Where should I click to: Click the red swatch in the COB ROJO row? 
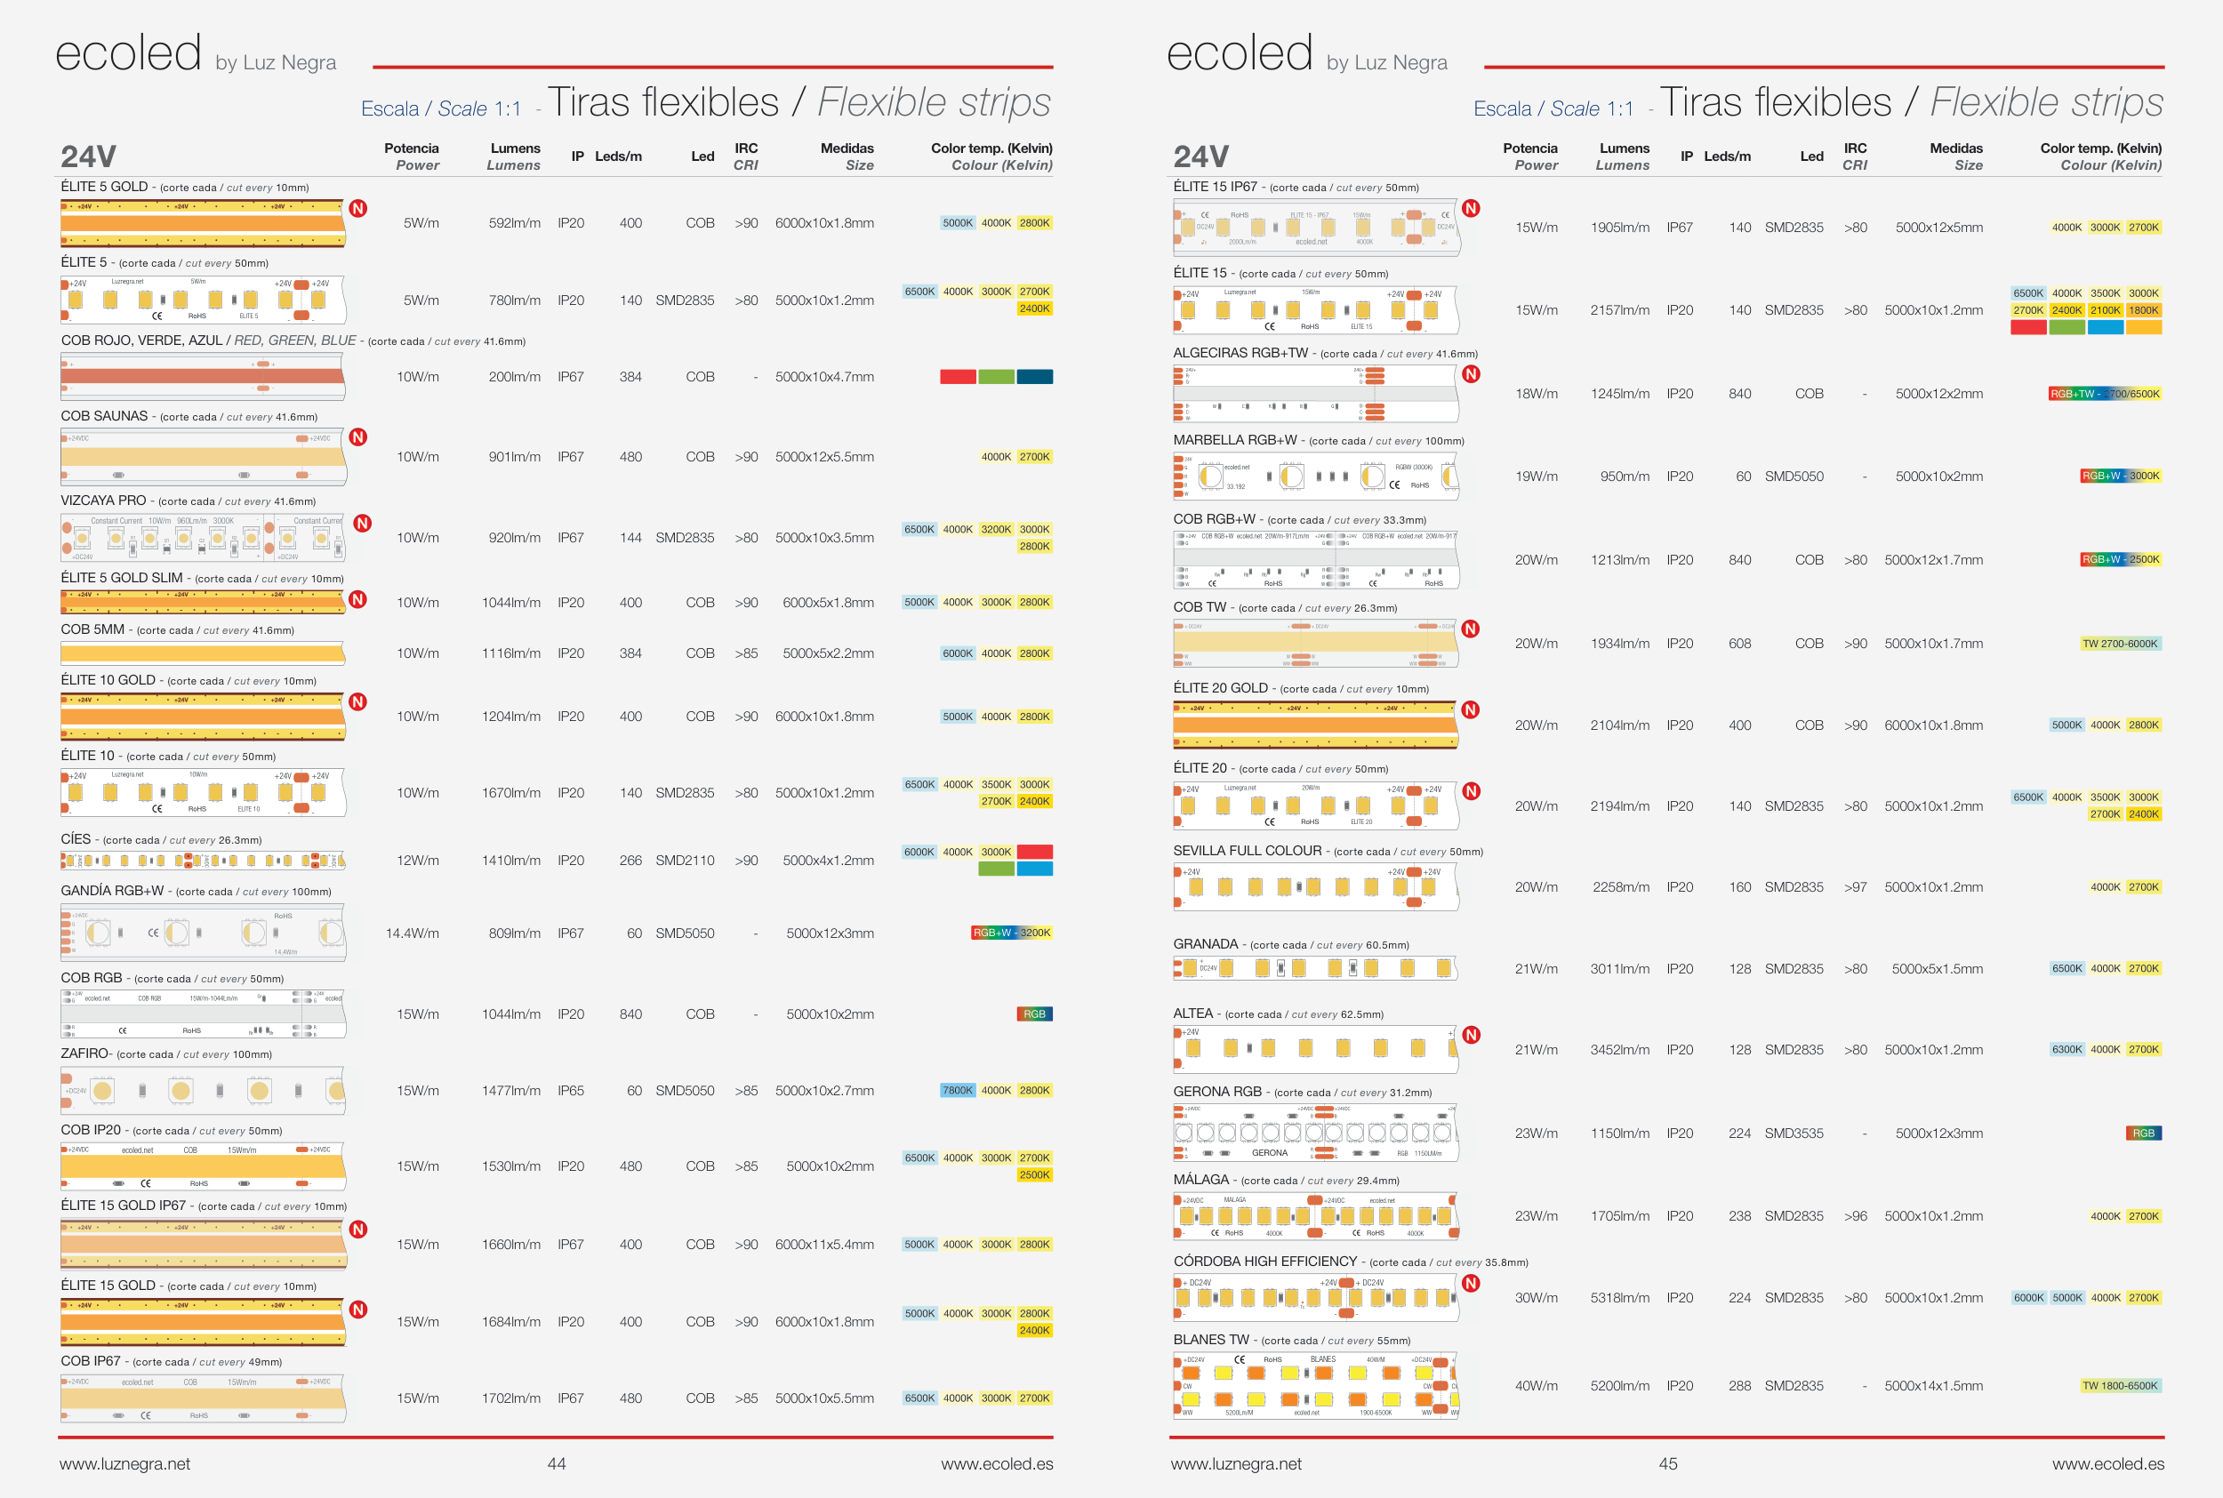pos(957,376)
